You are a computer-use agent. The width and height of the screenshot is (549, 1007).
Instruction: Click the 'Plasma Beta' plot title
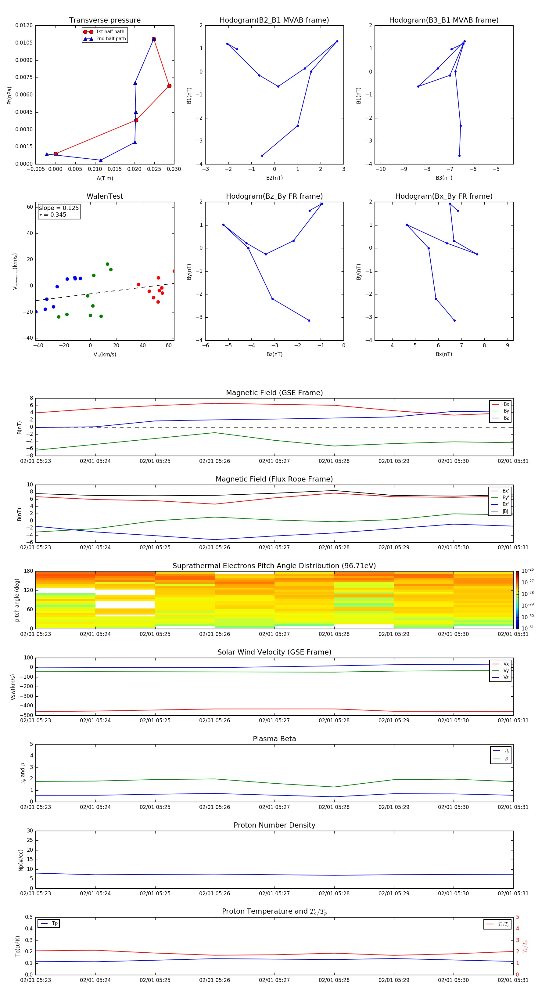click(274, 739)
